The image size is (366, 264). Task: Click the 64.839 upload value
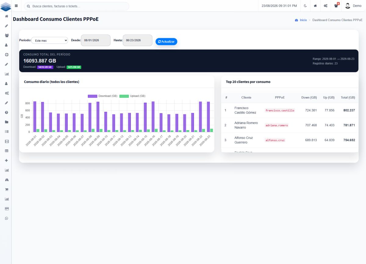(329, 140)
